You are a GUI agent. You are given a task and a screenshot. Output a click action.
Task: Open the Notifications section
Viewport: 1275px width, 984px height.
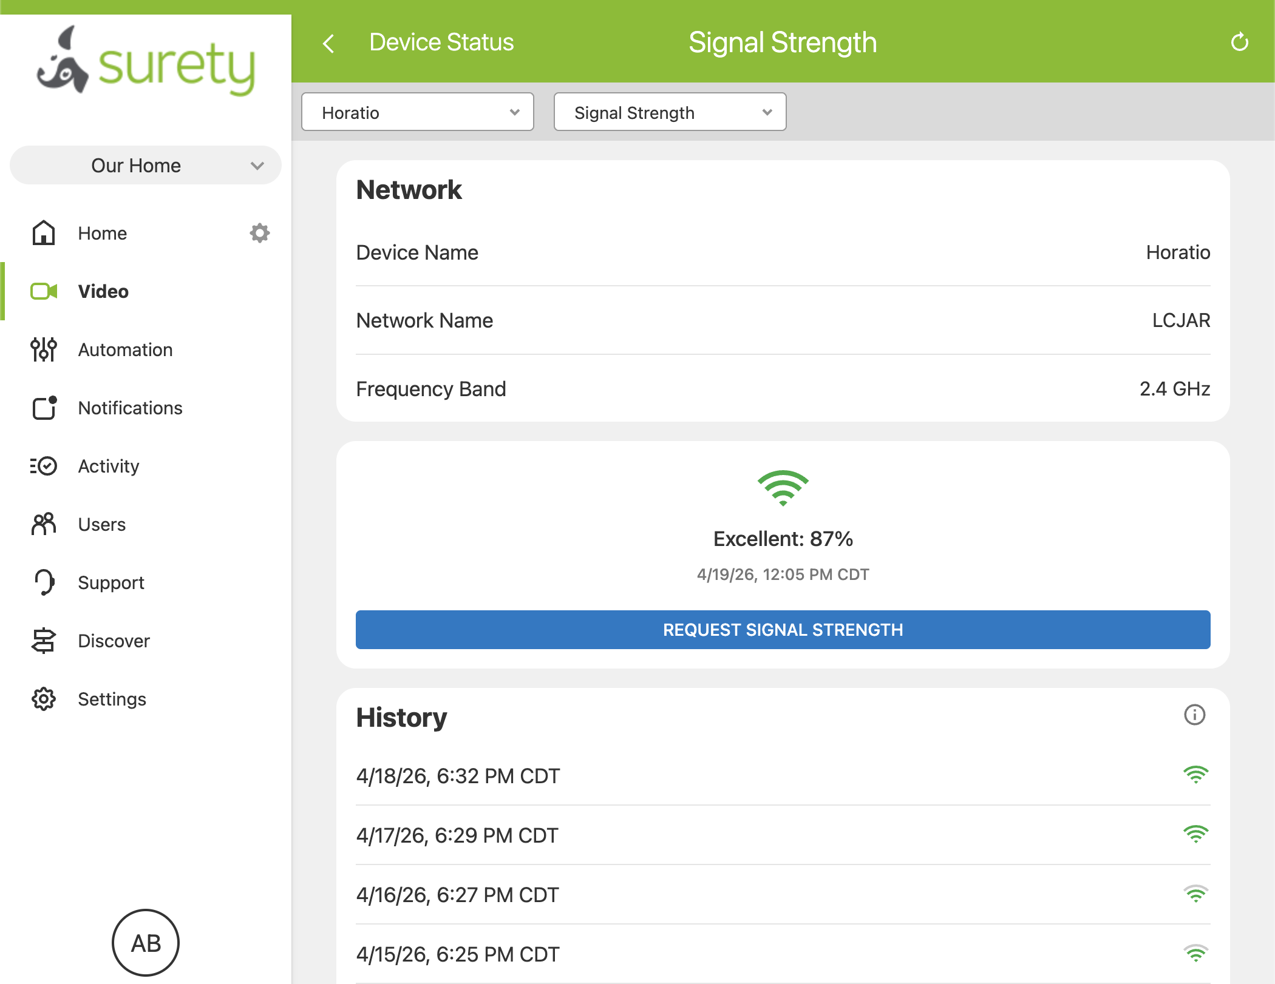(x=130, y=408)
